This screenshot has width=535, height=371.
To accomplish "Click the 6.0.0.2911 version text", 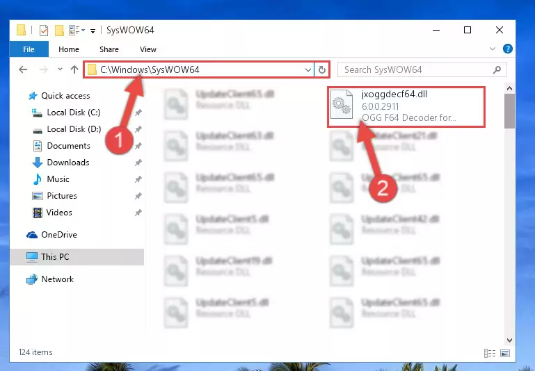I will 380,106.
